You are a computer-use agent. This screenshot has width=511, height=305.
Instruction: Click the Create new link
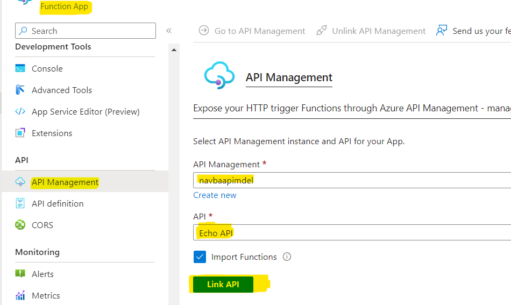tap(215, 195)
